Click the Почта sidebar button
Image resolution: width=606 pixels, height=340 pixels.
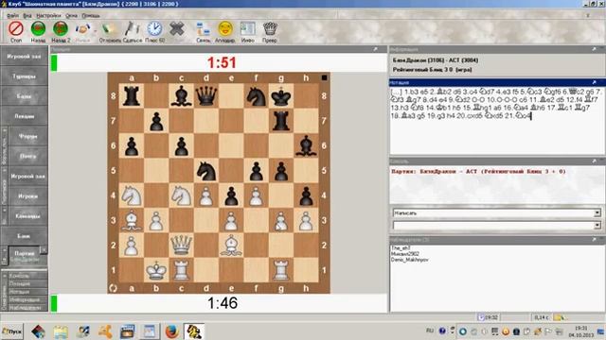[27, 156]
